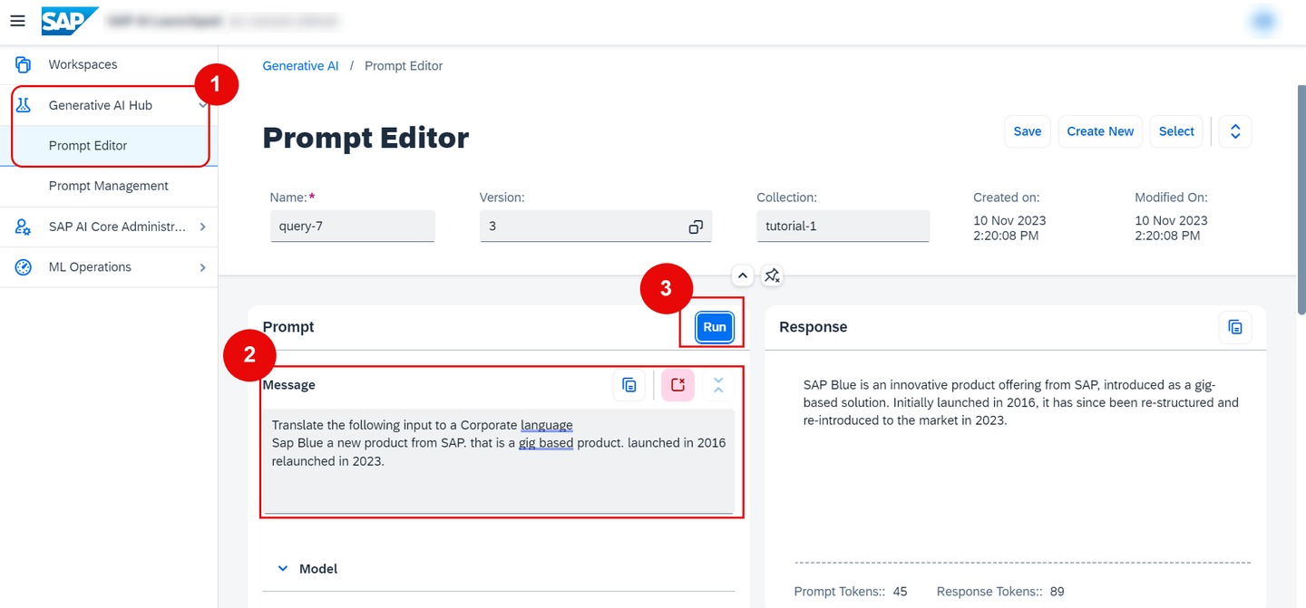Open Workspaces in the sidebar

pyautogui.click(x=109, y=64)
